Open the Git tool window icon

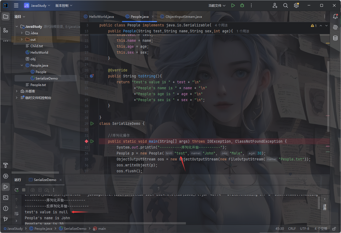coord(5,219)
